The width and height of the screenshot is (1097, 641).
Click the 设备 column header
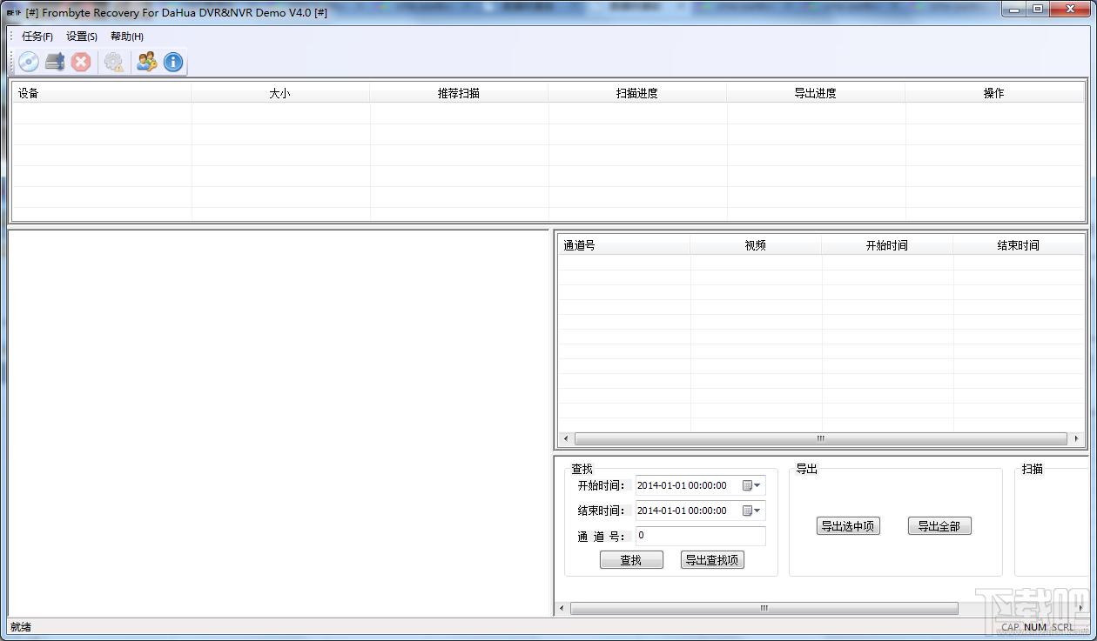point(102,93)
